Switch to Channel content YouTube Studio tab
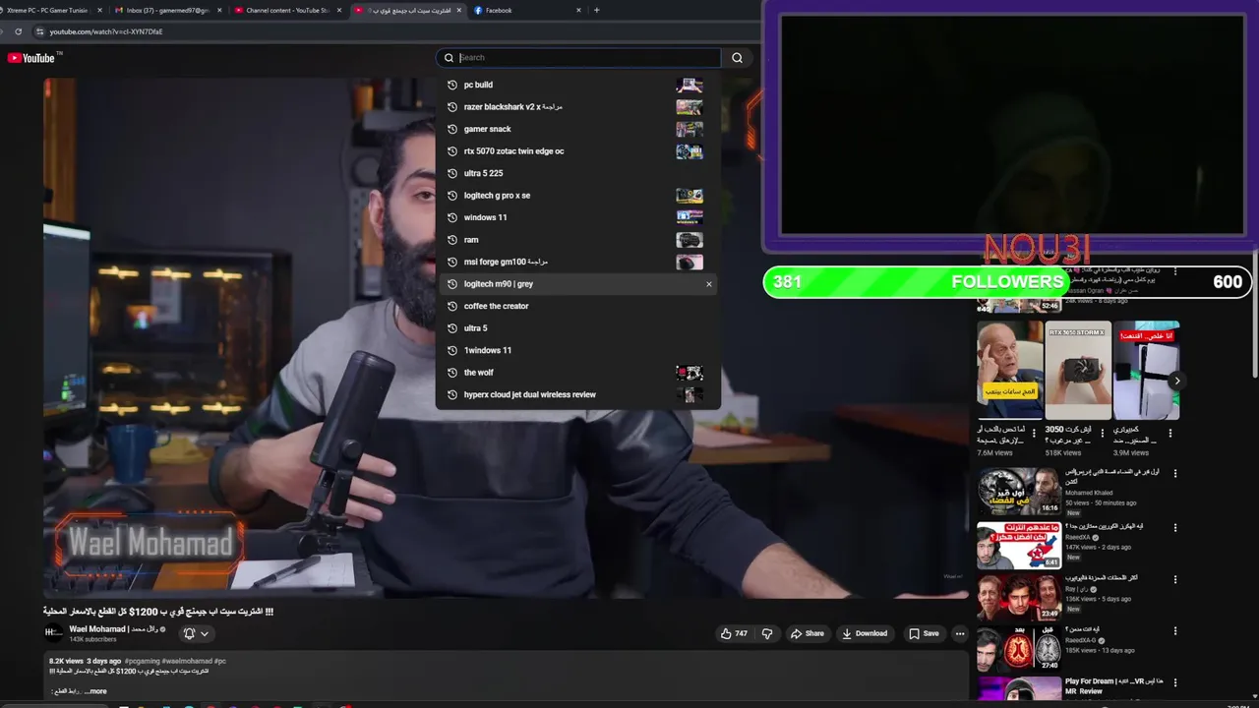 [284, 10]
